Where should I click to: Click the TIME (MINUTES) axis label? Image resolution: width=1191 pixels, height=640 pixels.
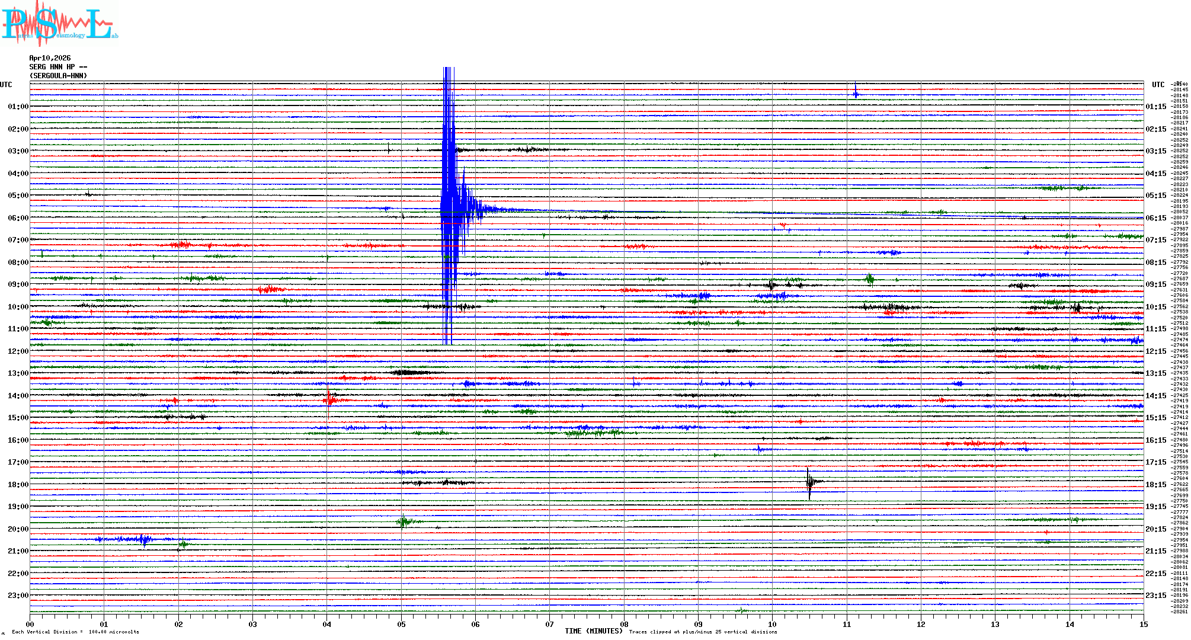pyautogui.click(x=593, y=631)
